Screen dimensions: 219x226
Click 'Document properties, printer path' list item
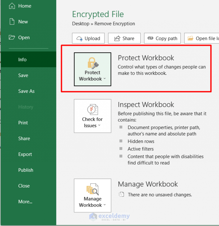tap(164, 131)
